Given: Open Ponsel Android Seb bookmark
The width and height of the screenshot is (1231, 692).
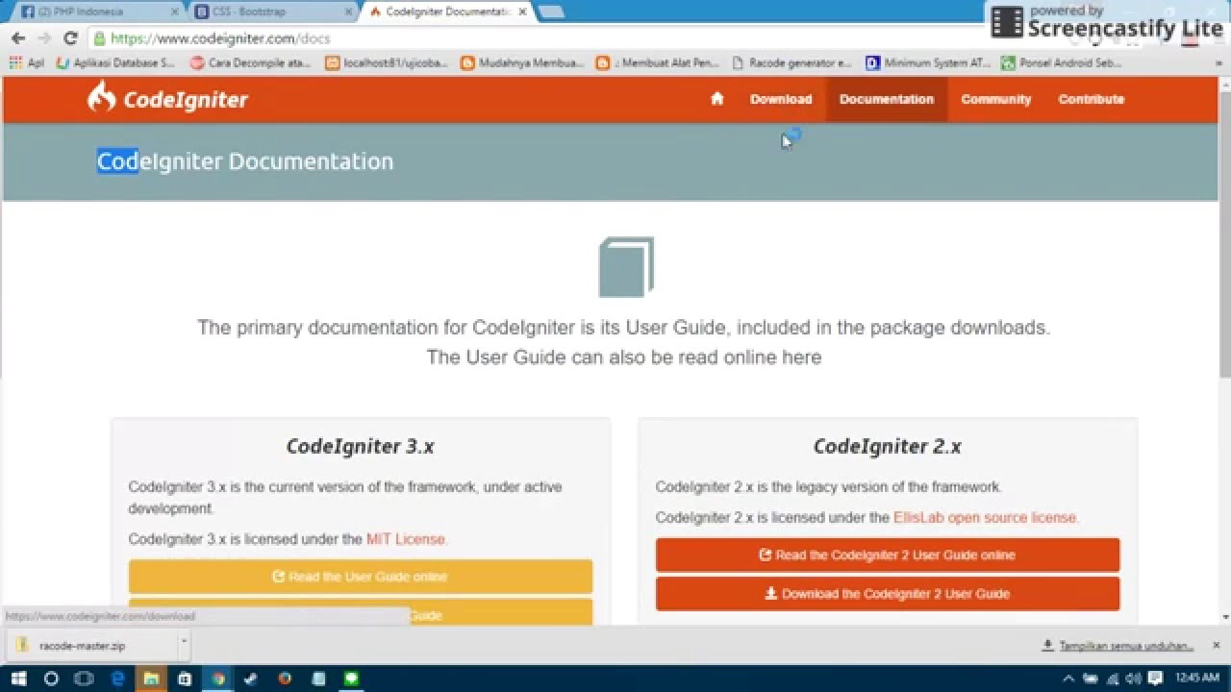Looking at the screenshot, I should coord(1062,62).
